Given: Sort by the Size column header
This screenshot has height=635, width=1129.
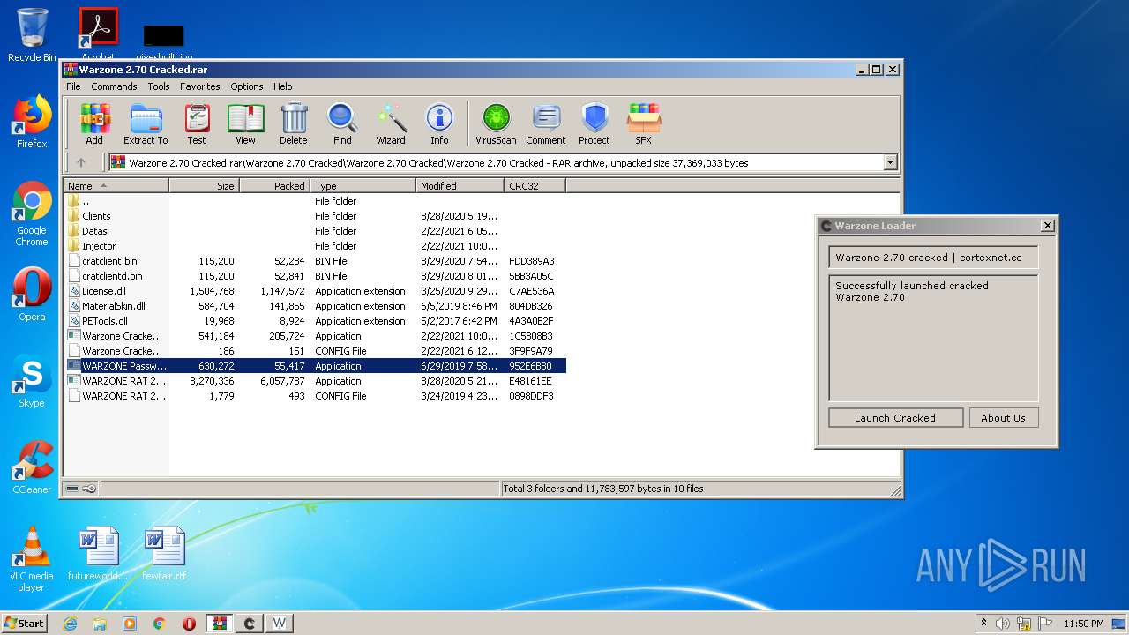Looking at the screenshot, I should pos(204,185).
